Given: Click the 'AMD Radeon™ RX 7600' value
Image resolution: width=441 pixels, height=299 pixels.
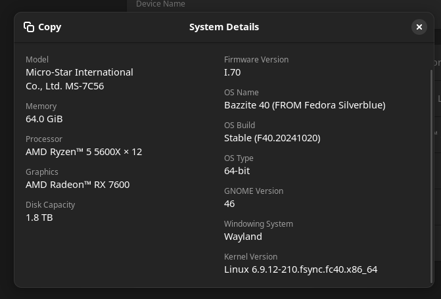Looking at the screenshot, I should (78, 185).
